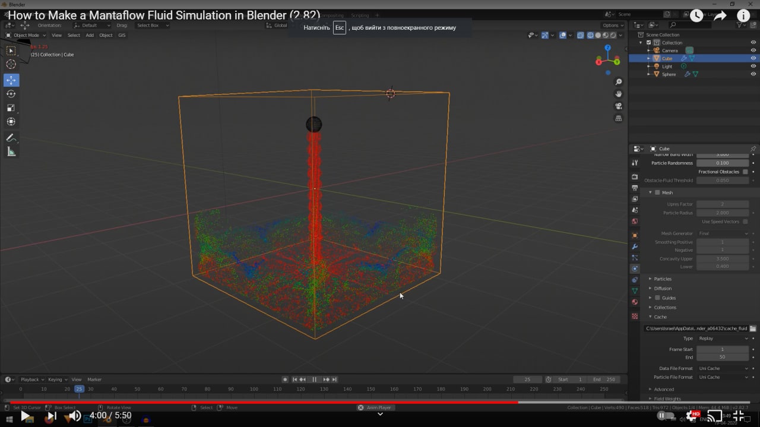Image resolution: width=760 pixels, height=427 pixels.
Task: Open the Physics properties tab
Action: pos(635,268)
